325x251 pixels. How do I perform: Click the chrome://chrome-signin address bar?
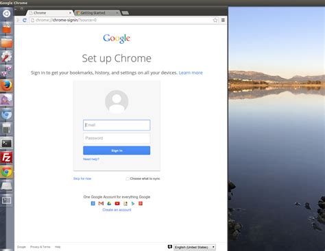pos(123,20)
